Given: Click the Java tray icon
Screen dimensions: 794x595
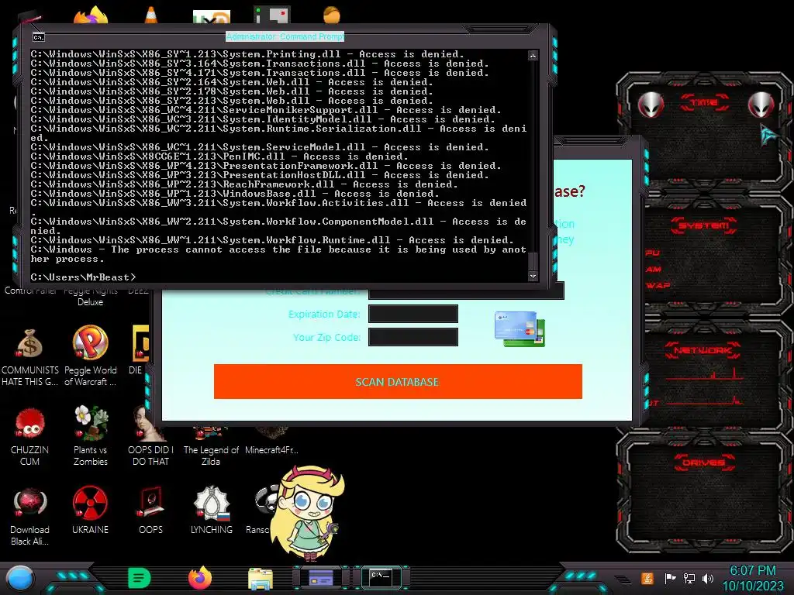Looking at the screenshot, I should [x=647, y=578].
